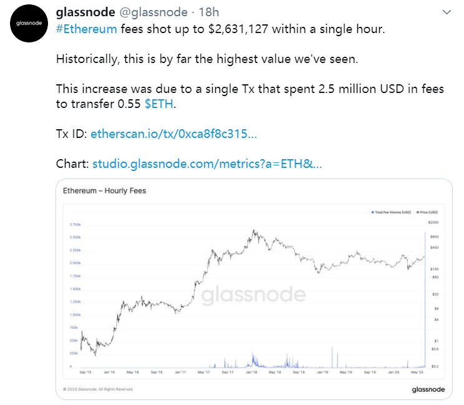
Task: Click the @glassnode handle
Action: (x=155, y=12)
